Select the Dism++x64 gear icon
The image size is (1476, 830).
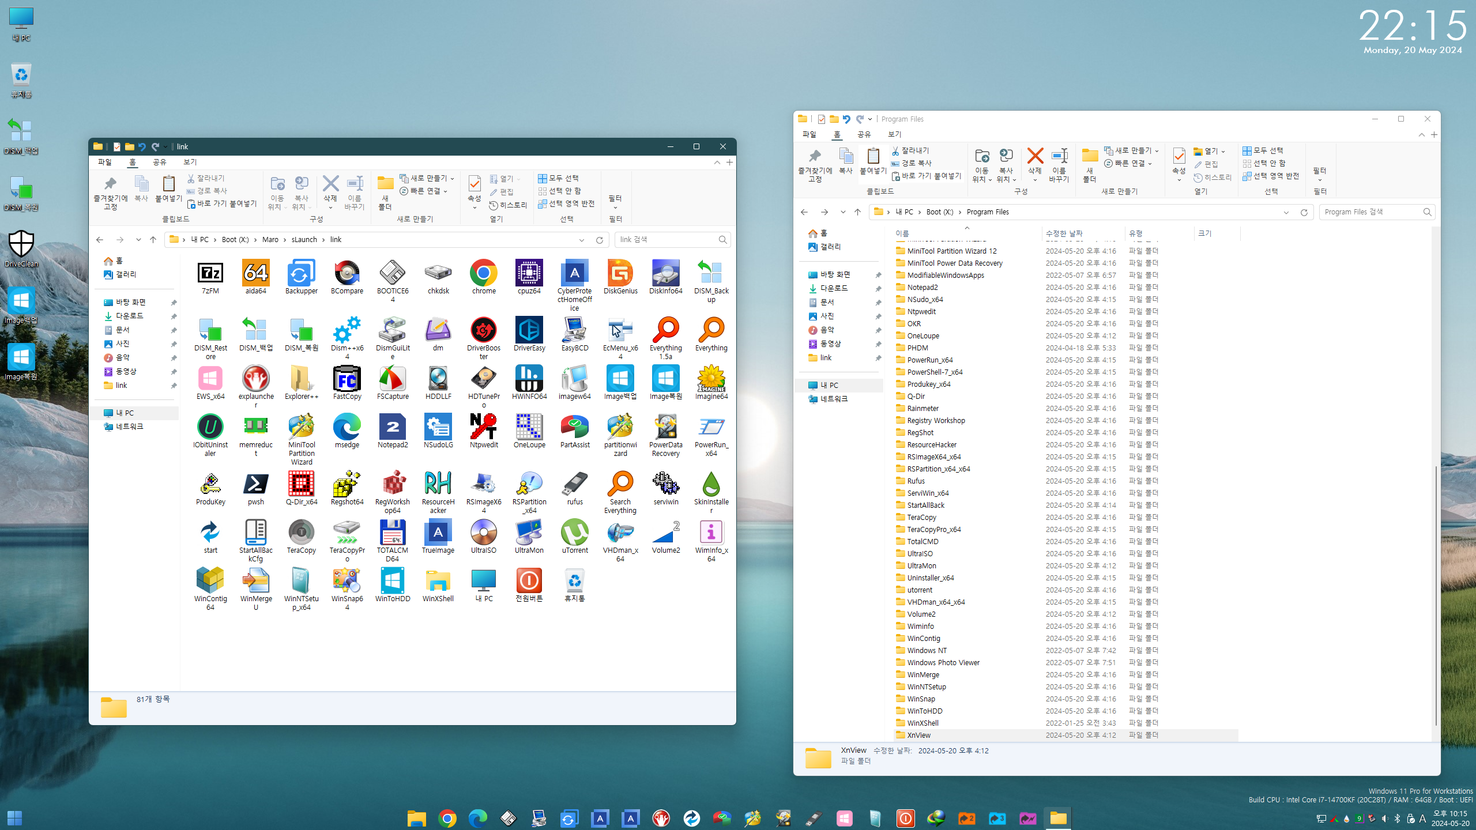click(x=347, y=330)
